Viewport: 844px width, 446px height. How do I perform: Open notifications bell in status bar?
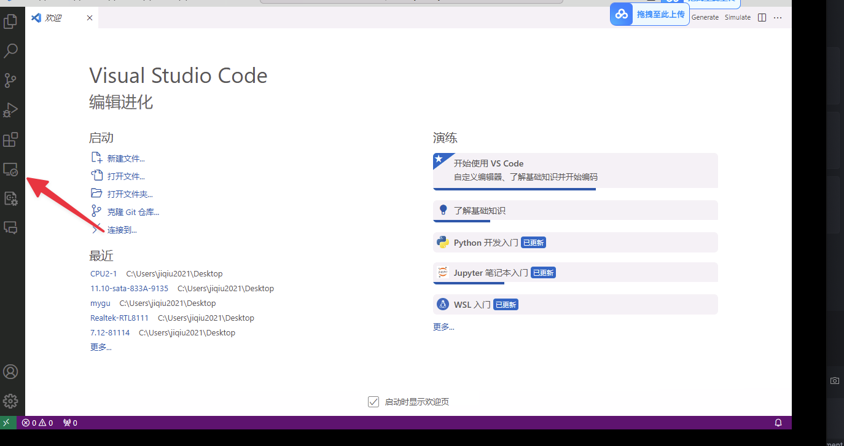pyautogui.click(x=778, y=423)
